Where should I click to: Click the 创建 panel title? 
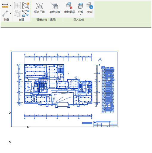pos(22,20)
